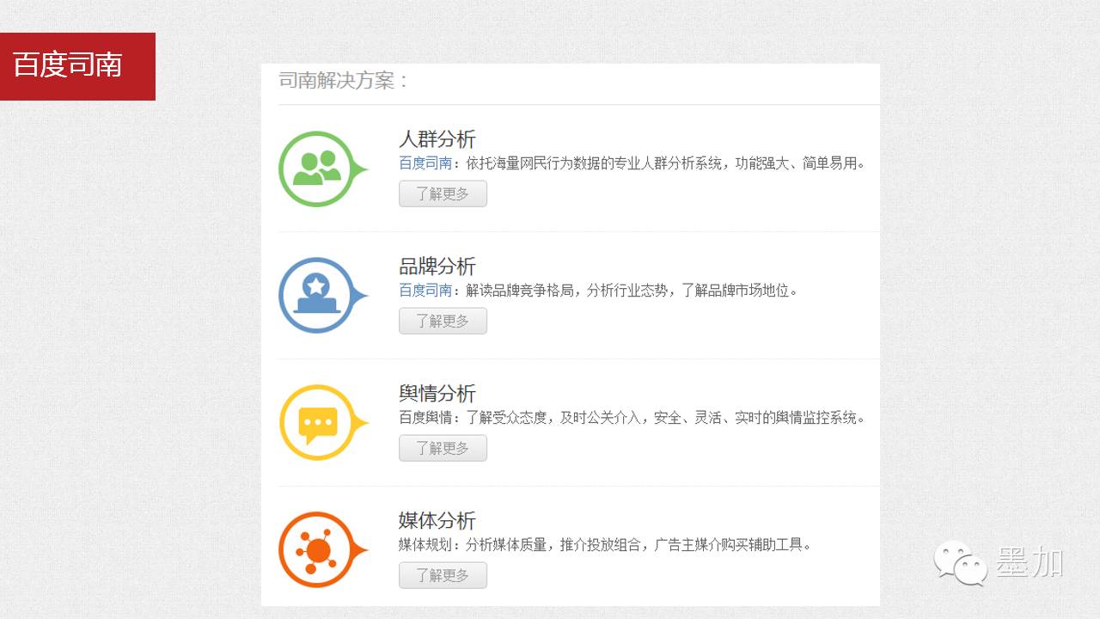Select the 人群分析 heading
1100x619 pixels.
[437, 139]
